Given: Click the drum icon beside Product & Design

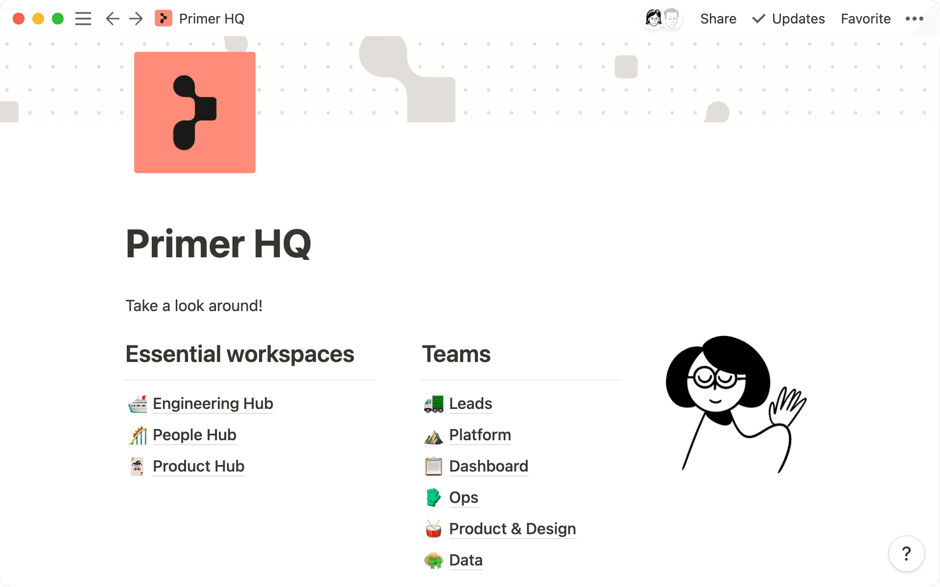Looking at the screenshot, I should (433, 529).
